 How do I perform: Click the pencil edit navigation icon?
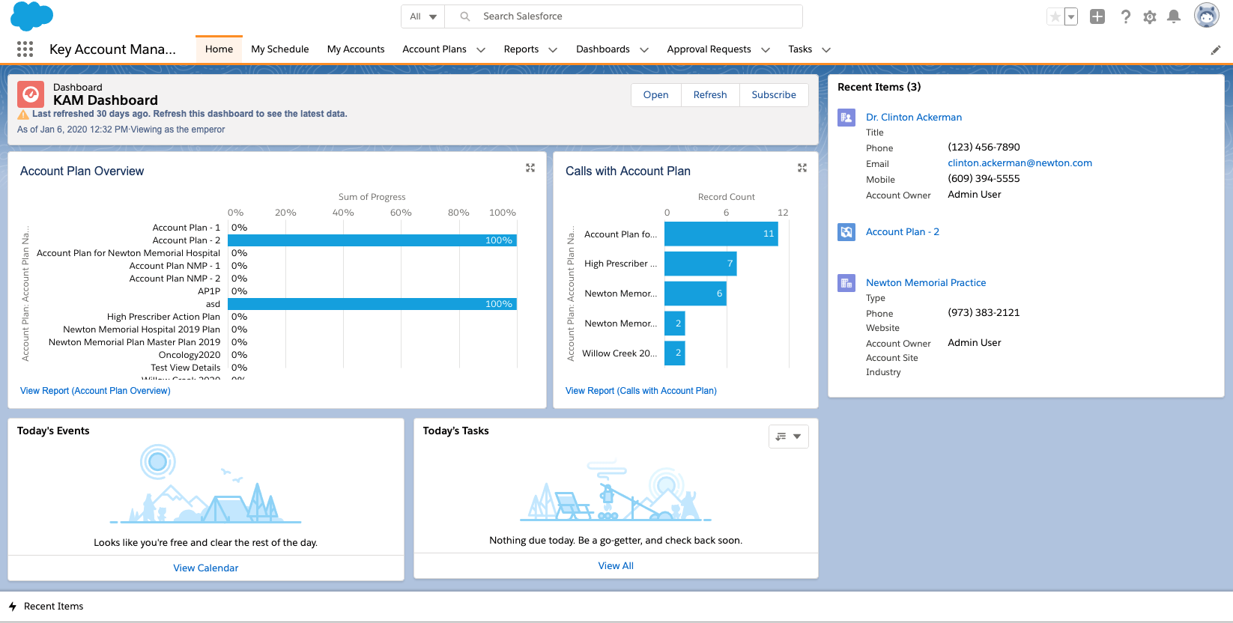coord(1215,50)
